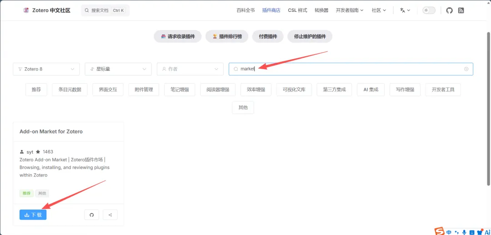
Task: Open the 作者 author dropdown
Action: click(x=190, y=69)
